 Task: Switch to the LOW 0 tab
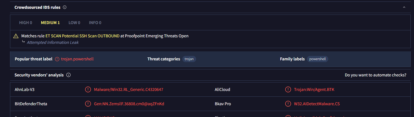coord(74,23)
